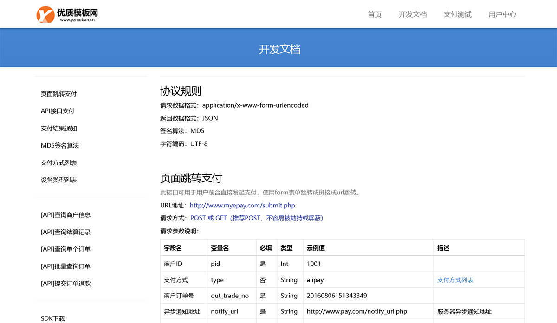This screenshot has width=557, height=323.
Task: Go to 开发文档 in top navigation
Action: [x=412, y=14]
